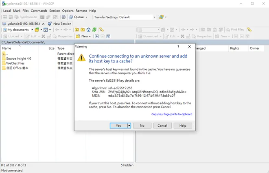Go to local home directory icon

coord(89,30)
